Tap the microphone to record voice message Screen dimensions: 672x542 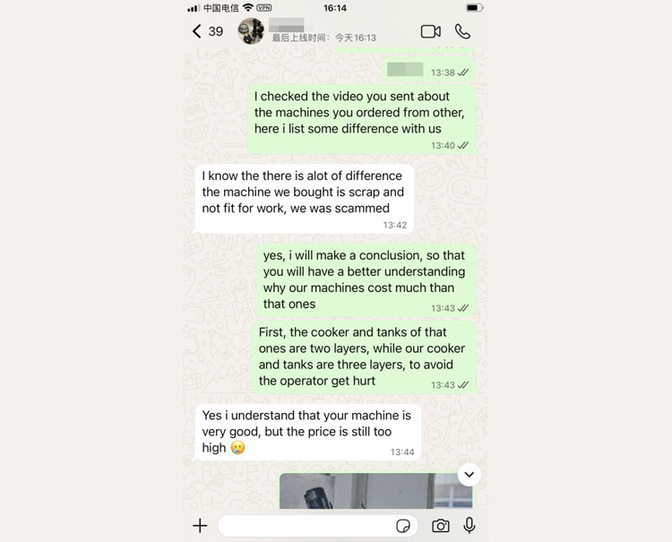(470, 525)
